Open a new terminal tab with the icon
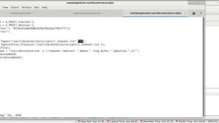This screenshot has width=219, height=123. click(x=194, y=13)
